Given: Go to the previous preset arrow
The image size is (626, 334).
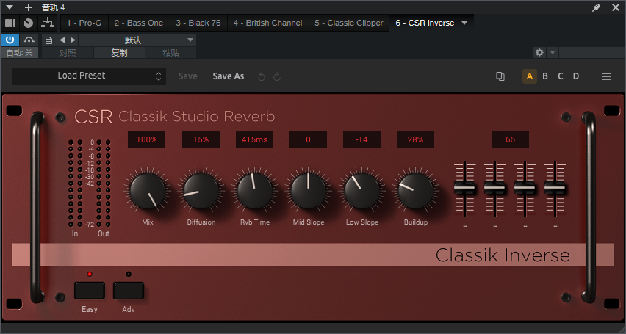Looking at the screenshot, I should 62,40.
